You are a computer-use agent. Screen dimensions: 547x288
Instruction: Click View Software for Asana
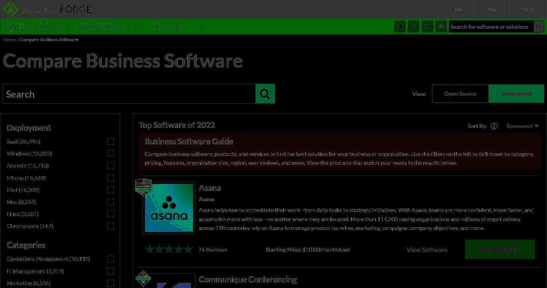427,250
